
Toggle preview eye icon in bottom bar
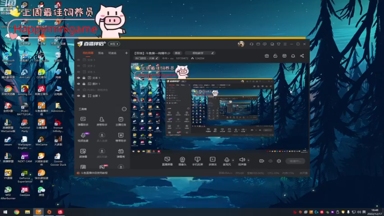tap(270, 161)
